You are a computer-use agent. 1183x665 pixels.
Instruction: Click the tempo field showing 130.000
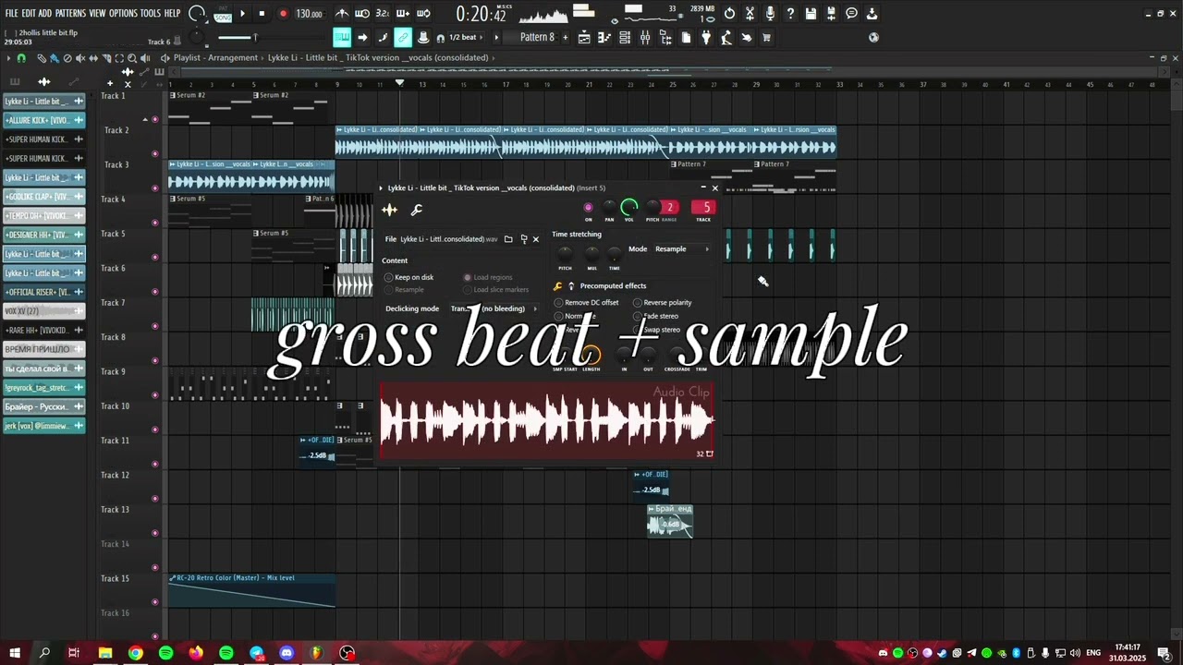point(309,14)
